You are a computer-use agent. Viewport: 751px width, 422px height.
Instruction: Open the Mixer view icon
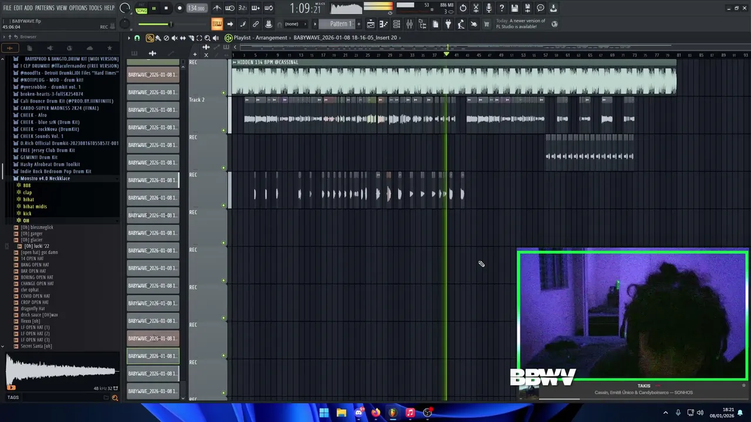pyautogui.click(x=410, y=24)
